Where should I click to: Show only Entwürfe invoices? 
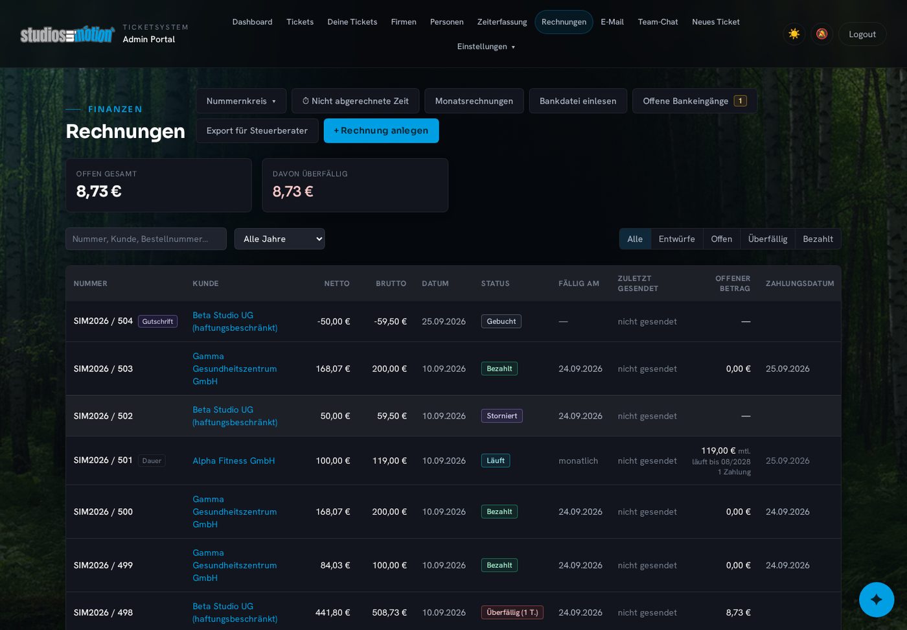(x=676, y=239)
